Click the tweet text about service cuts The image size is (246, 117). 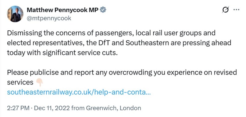(x=119, y=43)
